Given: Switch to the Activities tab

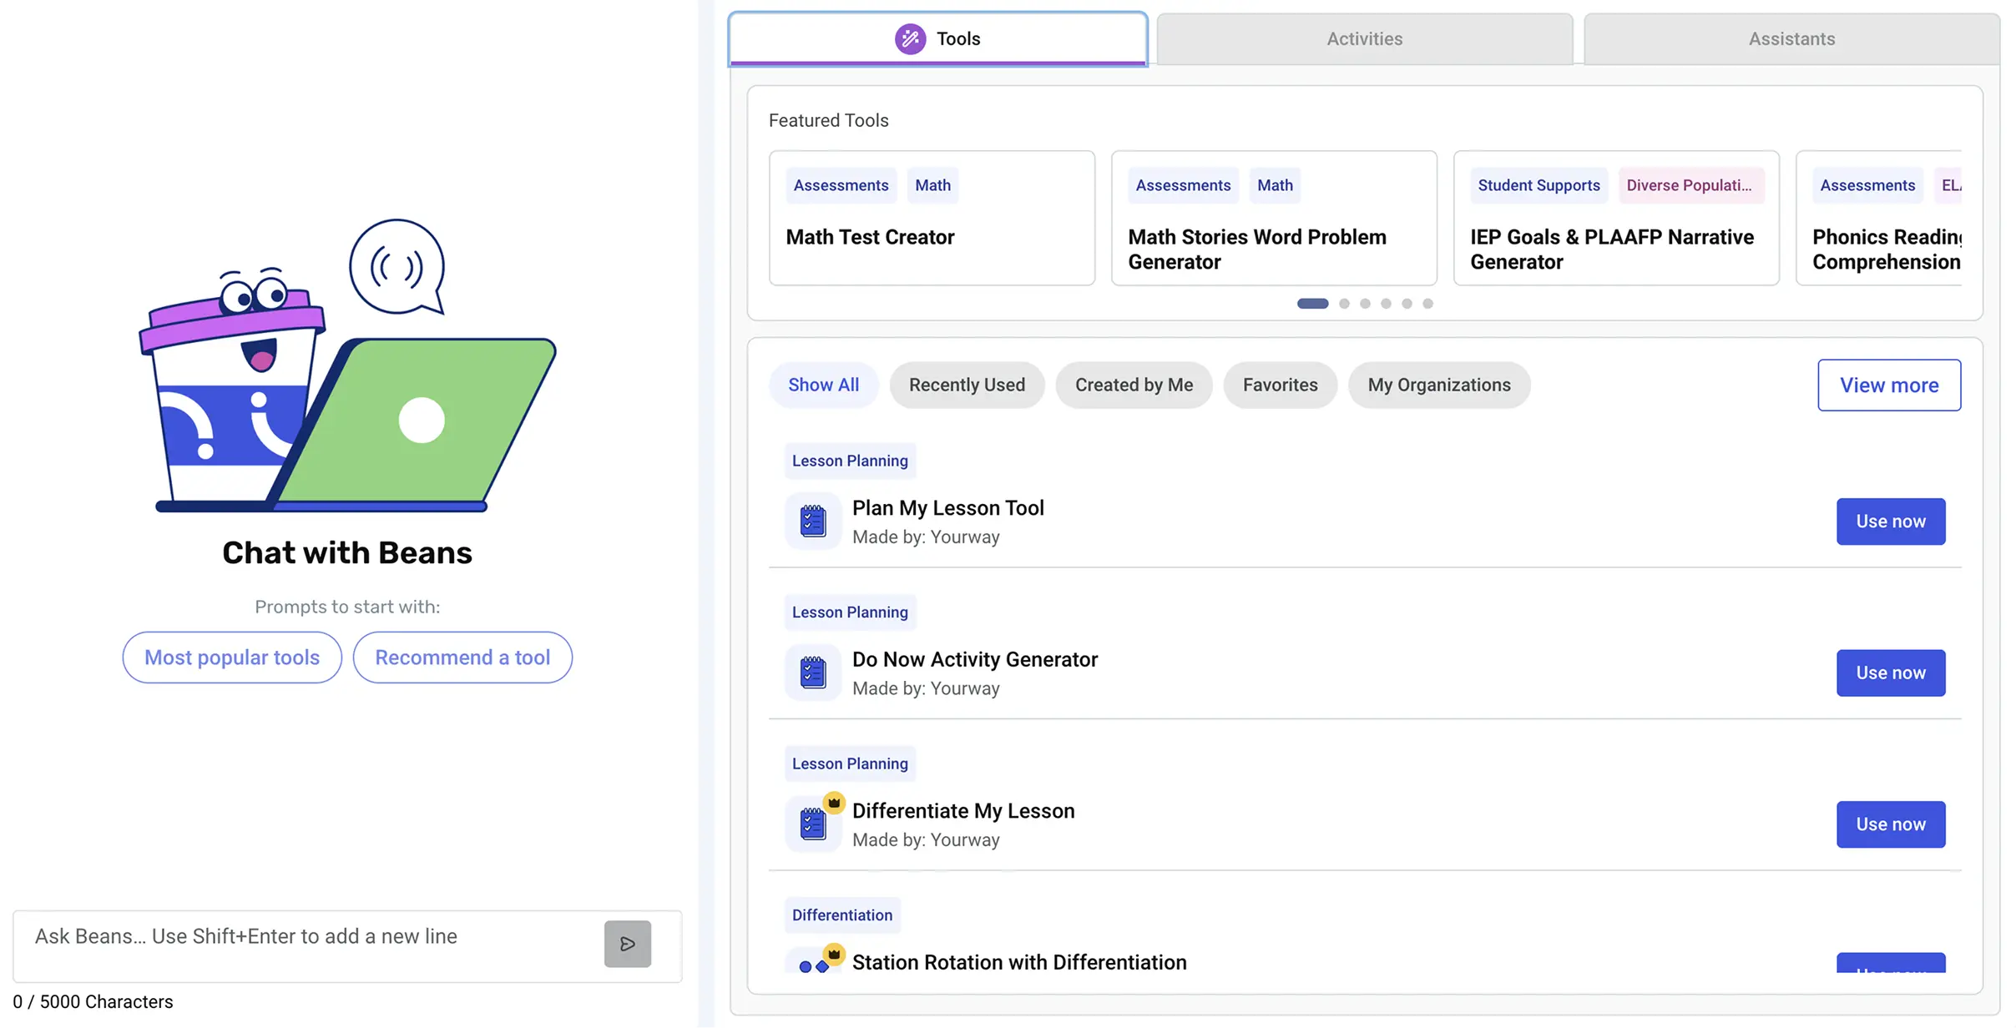Looking at the screenshot, I should [x=1364, y=38].
